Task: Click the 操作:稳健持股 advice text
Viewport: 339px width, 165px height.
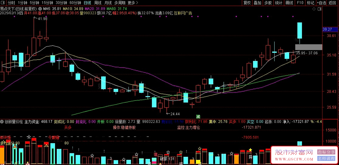Action: (124, 127)
